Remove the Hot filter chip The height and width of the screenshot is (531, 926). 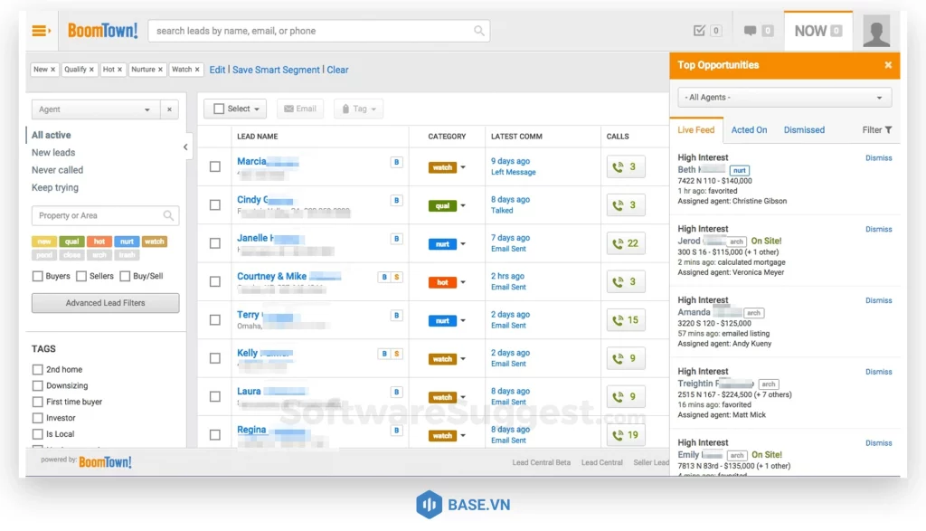point(122,70)
